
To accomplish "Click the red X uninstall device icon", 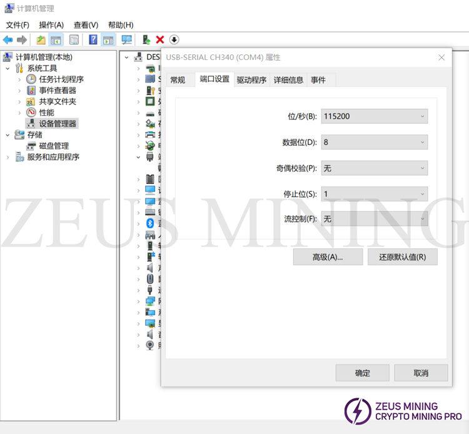I will [160, 40].
